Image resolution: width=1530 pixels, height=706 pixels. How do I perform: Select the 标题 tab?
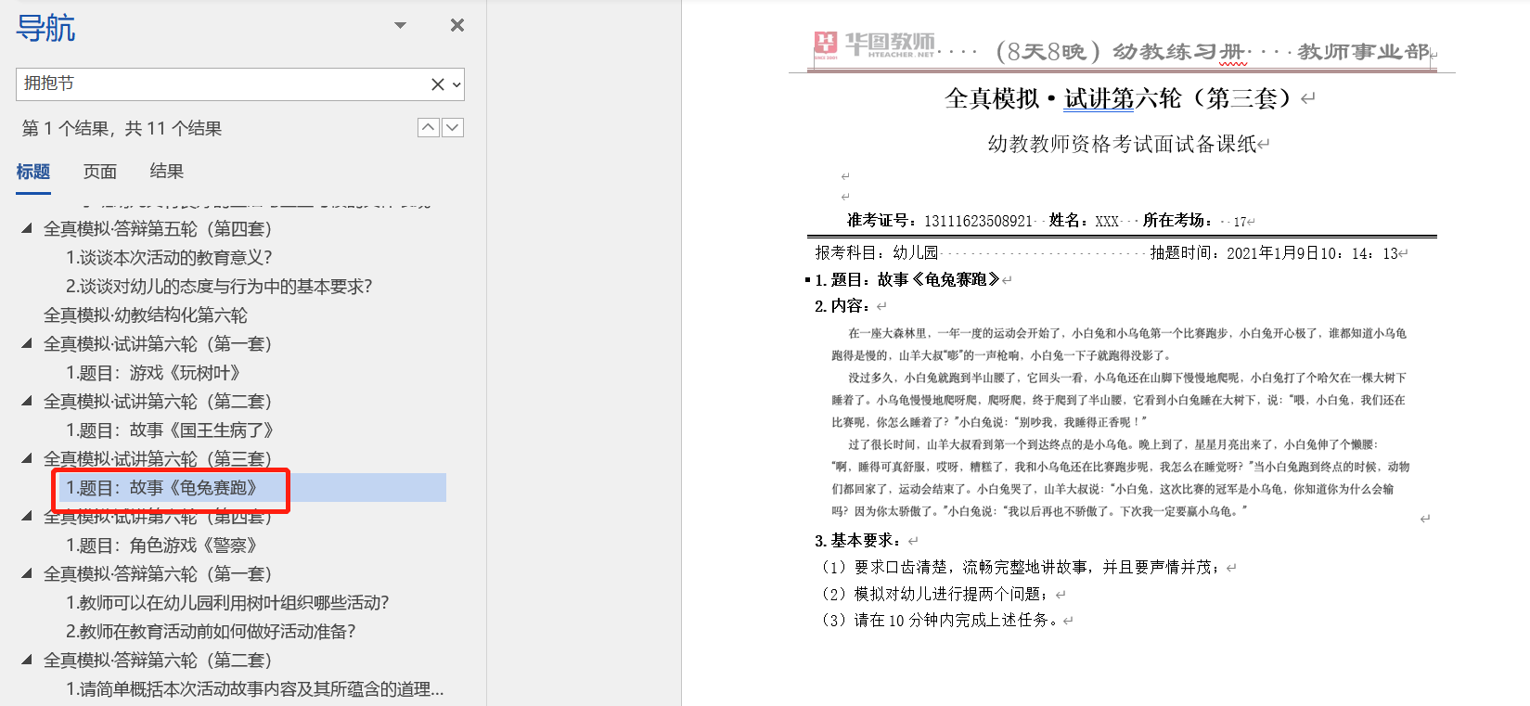pyautogui.click(x=33, y=172)
